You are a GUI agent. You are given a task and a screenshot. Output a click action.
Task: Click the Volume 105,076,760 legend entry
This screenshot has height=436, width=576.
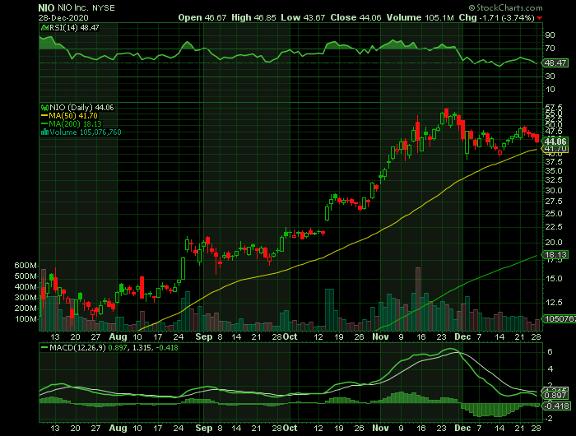86,132
